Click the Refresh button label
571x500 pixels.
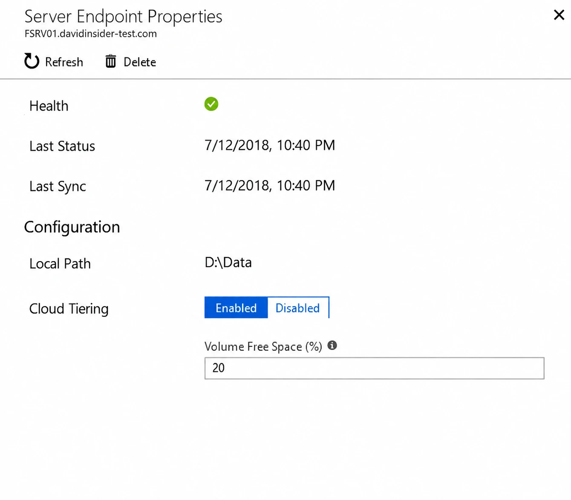point(64,62)
